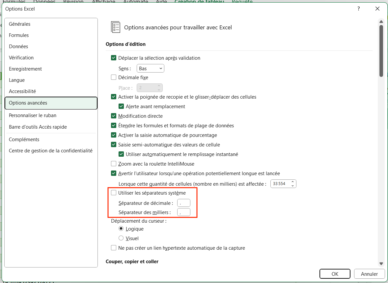
Task: Decrease the cell quantity spinner value
Action: click(292, 186)
